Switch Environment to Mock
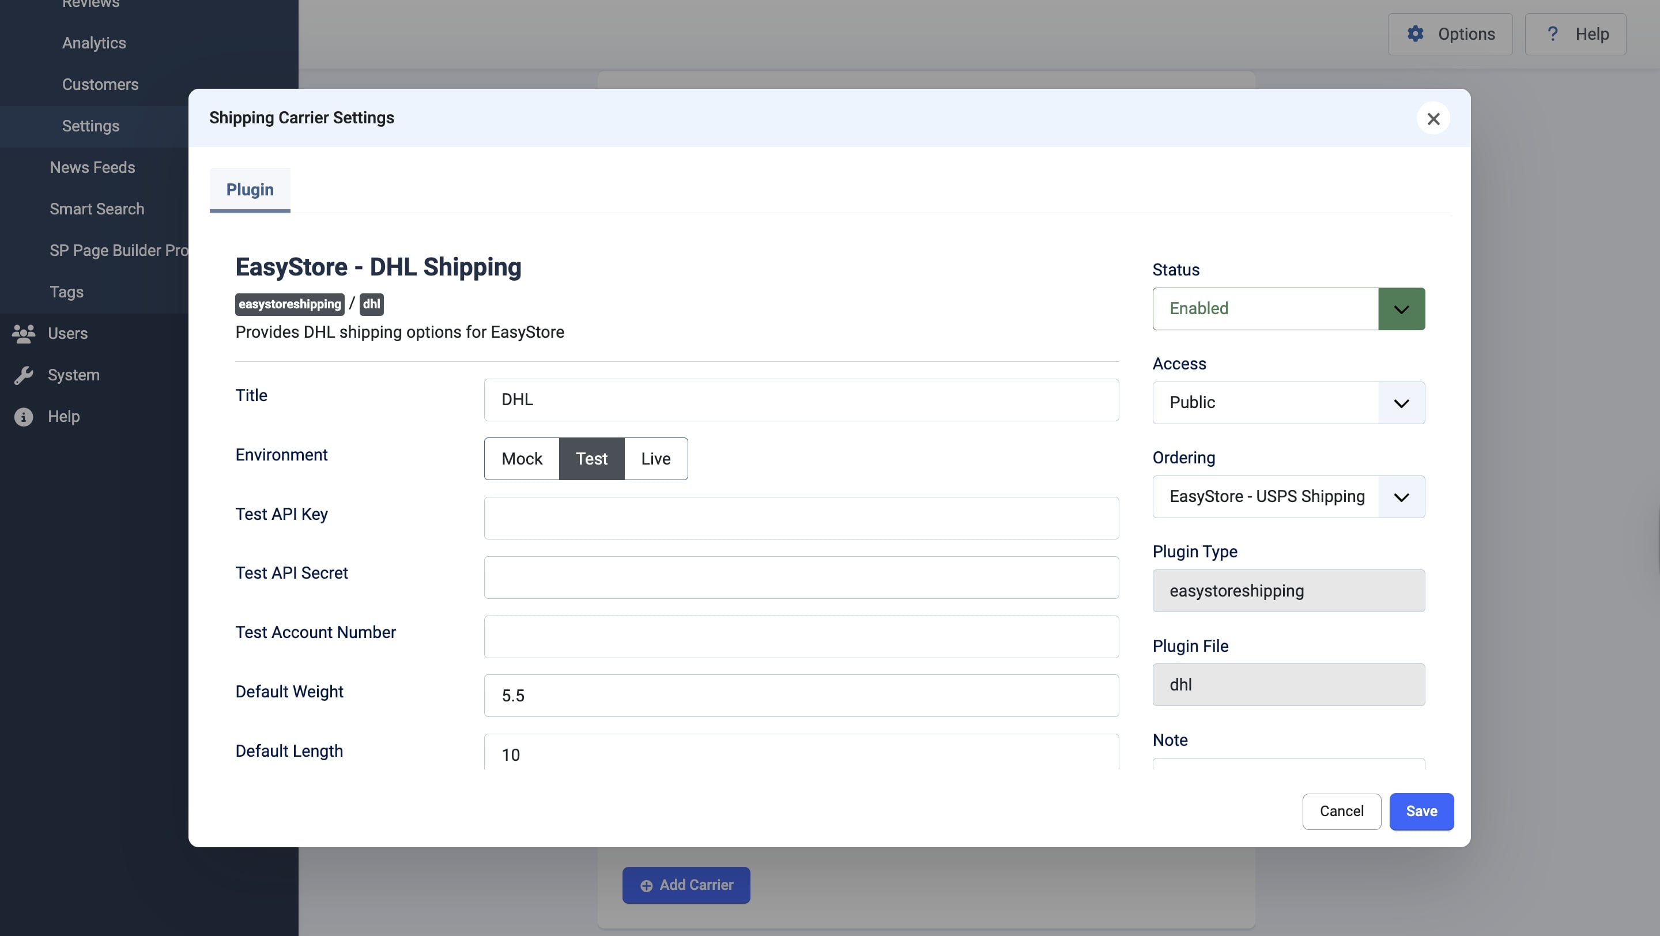 click(521, 459)
